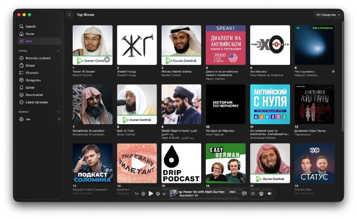357x219 pixels.
Task: Open Mishary Rashid Alafasy show artwork
Action: [181, 45]
